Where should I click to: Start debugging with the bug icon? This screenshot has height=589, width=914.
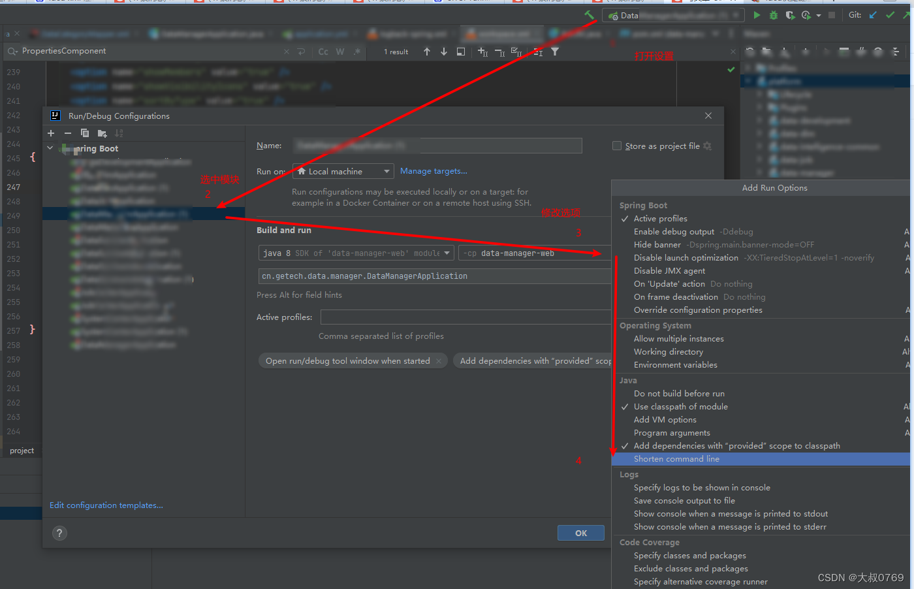774,15
